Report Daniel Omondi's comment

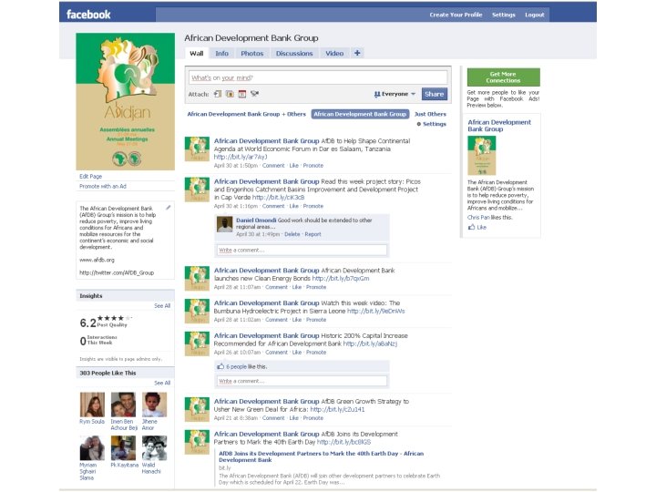313,234
